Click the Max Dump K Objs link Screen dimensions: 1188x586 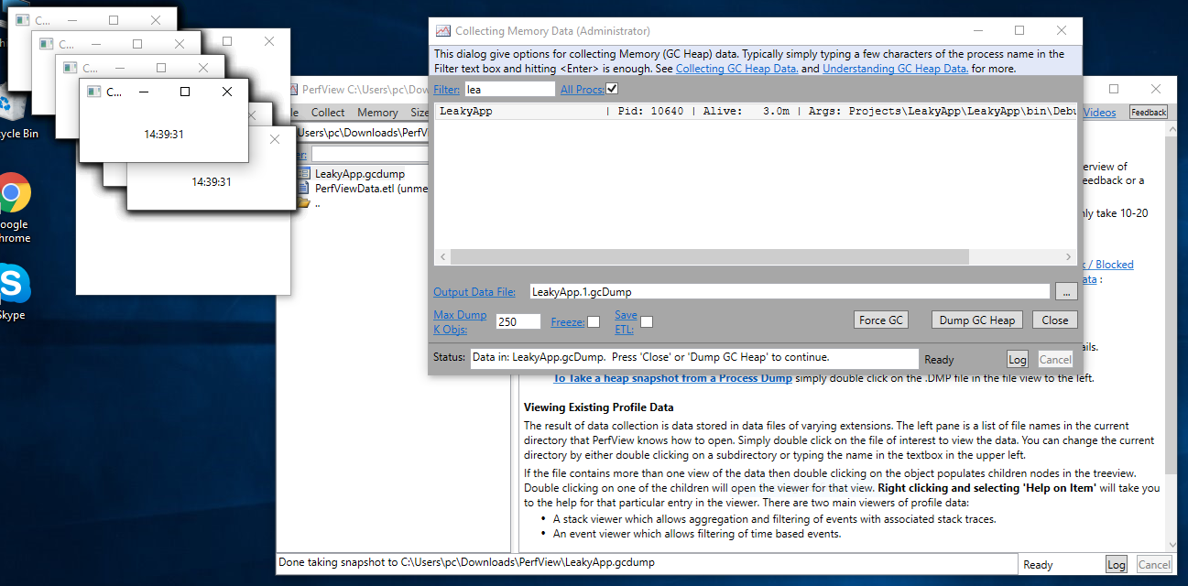[x=460, y=321]
